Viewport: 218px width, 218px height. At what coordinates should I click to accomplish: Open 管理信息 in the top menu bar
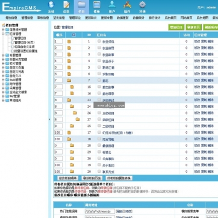coord(27,18)
